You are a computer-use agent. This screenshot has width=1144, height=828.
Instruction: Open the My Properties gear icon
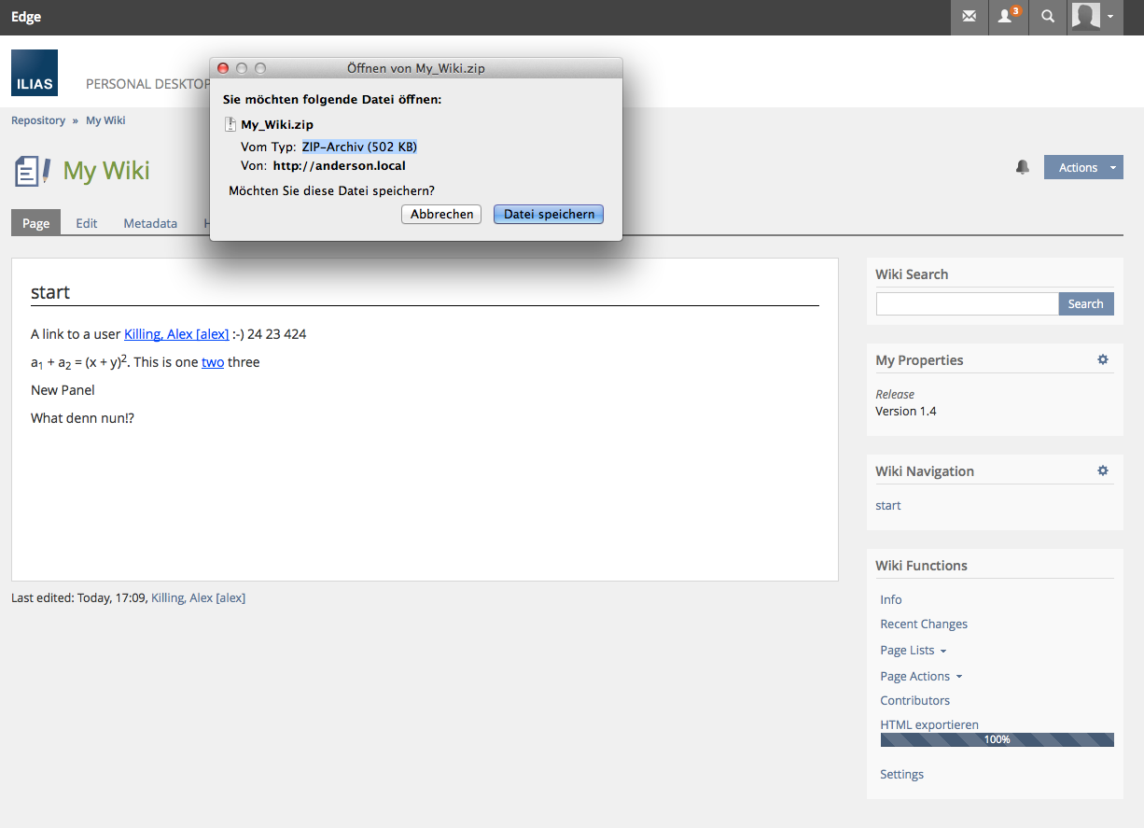[x=1102, y=359]
